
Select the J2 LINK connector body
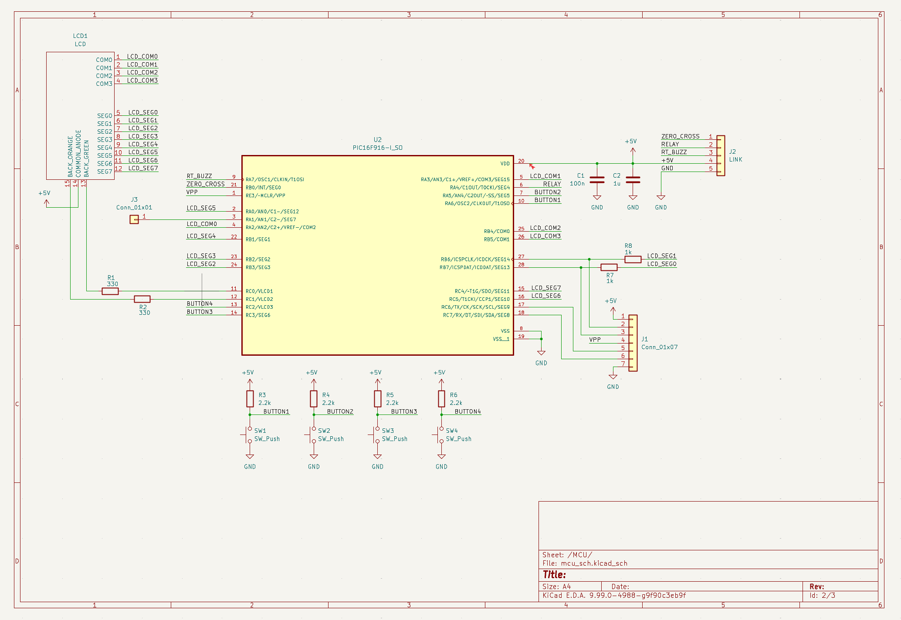pos(721,155)
